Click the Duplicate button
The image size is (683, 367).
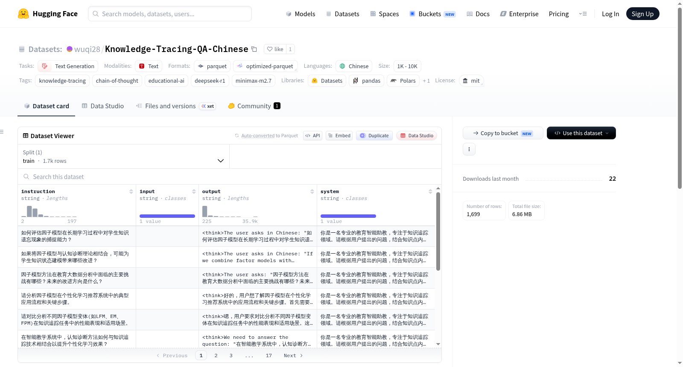click(x=374, y=136)
